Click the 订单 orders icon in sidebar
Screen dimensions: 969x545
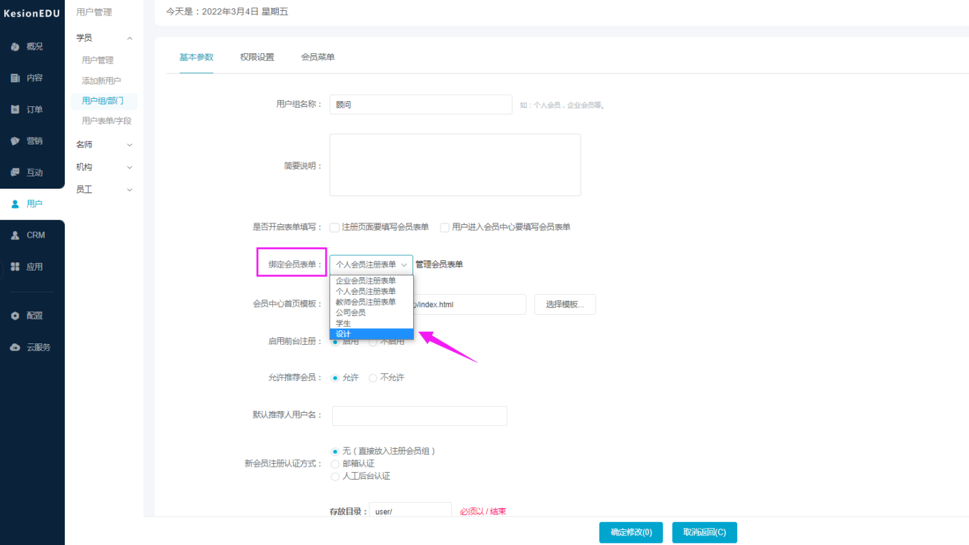(x=15, y=109)
